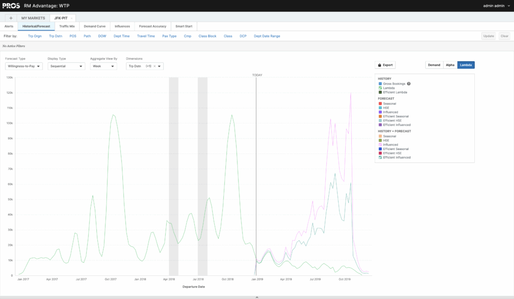The width and height of the screenshot is (514, 299).
Task: Click the add new market plus icon
Action: pos(11,18)
